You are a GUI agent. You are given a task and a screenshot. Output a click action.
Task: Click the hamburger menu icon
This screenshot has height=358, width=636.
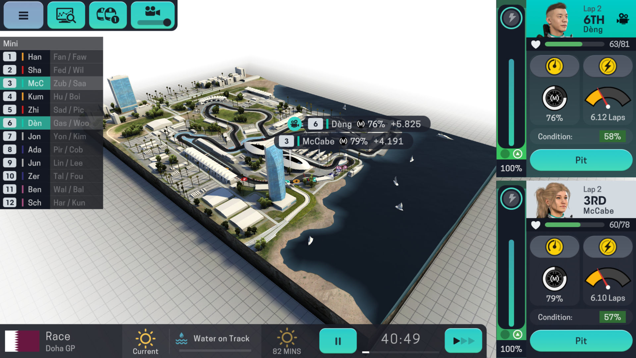(x=24, y=15)
